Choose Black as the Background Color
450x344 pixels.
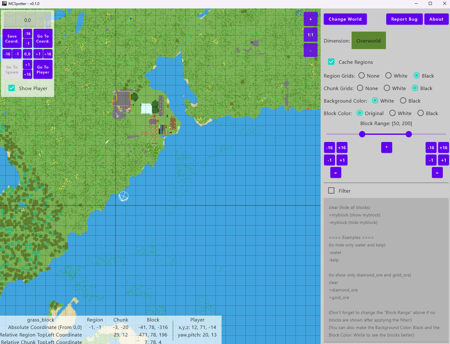pos(403,100)
